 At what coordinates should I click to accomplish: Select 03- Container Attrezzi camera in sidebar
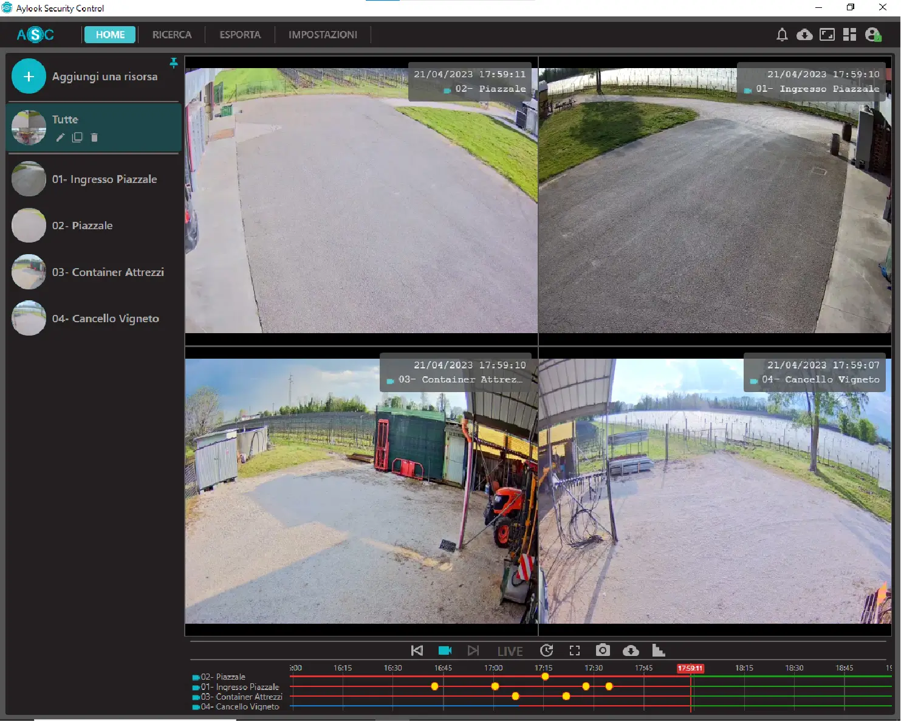coord(108,272)
